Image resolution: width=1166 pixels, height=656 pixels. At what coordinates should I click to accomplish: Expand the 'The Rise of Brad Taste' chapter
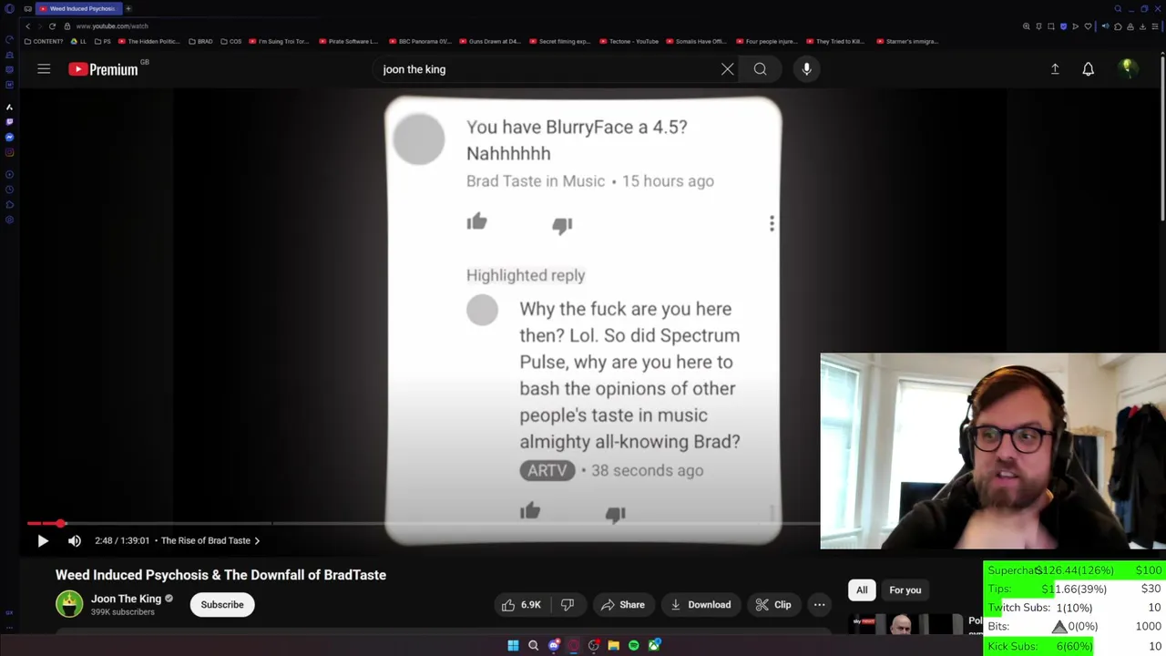(x=210, y=540)
